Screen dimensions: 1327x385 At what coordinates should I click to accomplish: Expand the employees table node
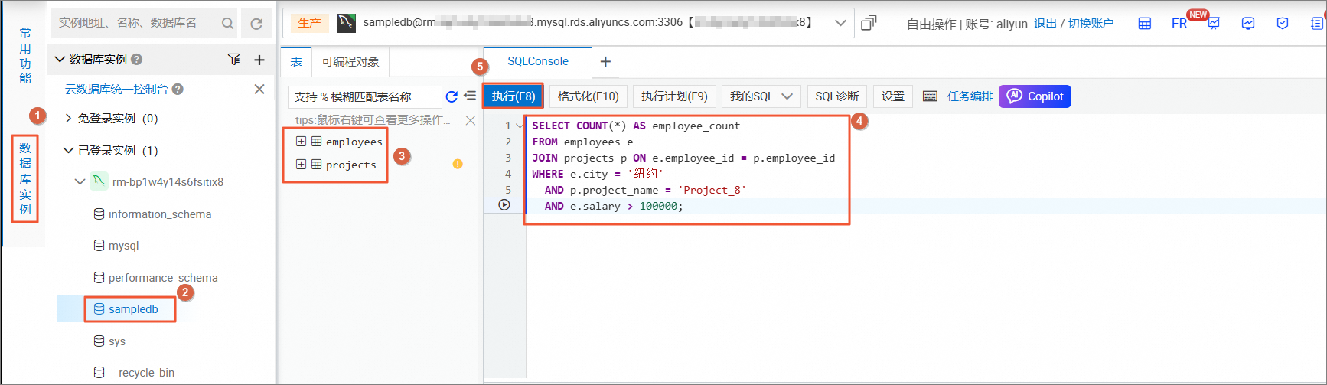pyautogui.click(x=301, y=142)
